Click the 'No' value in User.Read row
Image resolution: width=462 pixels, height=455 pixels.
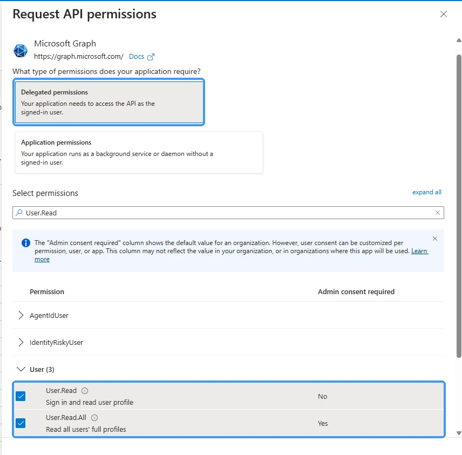(x=322, y=397)
